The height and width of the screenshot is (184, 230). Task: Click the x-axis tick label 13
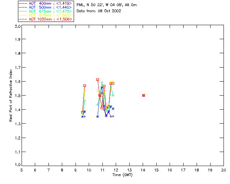[129, 170]
